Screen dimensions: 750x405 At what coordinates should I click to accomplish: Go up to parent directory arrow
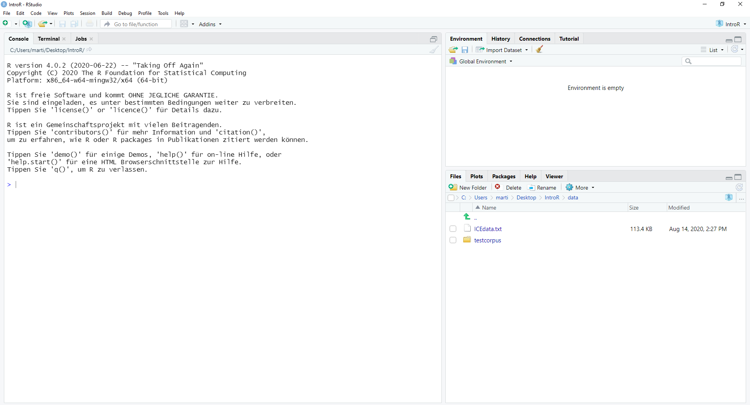coord(467,217)
